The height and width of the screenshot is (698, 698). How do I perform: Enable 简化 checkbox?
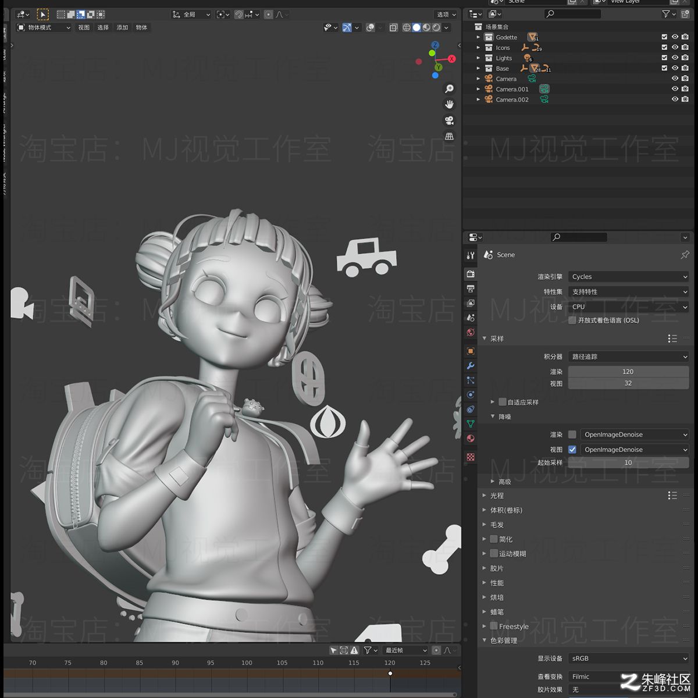[x=494, y=539]
